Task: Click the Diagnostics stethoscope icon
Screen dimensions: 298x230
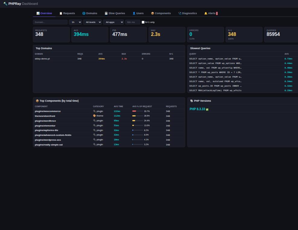Action: (x=179, y=13)
